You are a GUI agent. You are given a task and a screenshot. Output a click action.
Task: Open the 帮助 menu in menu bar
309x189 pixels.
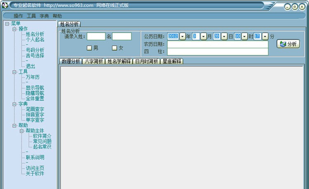[57, 16]
